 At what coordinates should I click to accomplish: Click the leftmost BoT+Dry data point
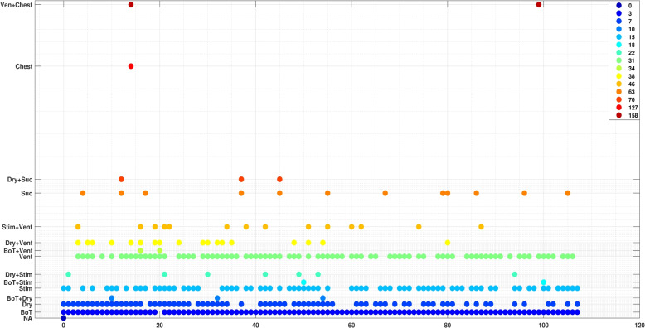click(x=111, y=298)
